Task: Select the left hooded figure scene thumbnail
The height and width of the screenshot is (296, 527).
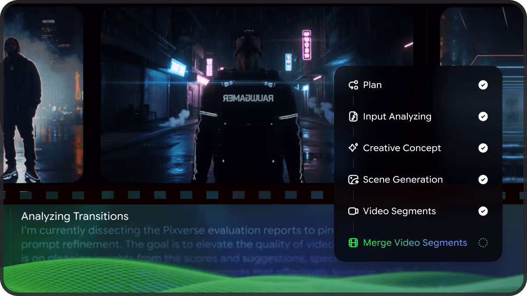Action: point(43,94)
